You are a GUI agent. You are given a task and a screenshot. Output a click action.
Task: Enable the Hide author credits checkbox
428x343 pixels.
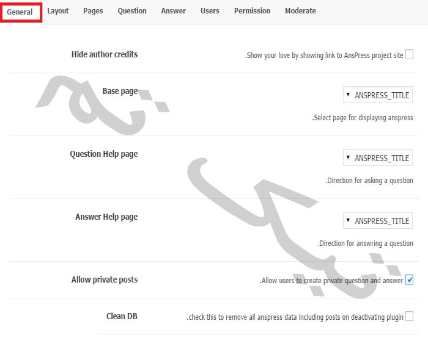click(x=409, y=54)
